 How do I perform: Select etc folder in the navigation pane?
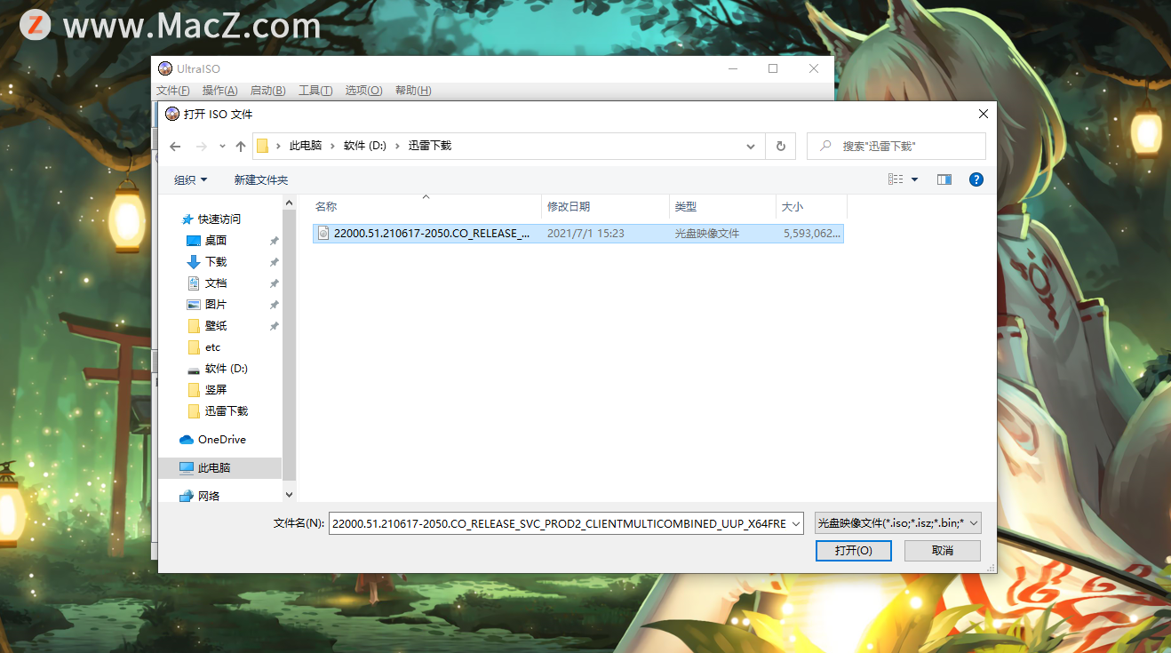(212, 347)
